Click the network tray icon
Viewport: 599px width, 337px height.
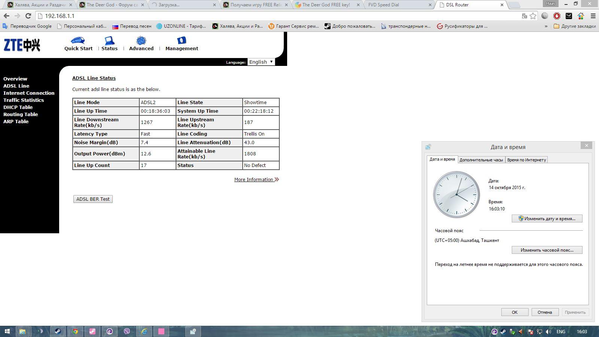[x=539, y=332]
